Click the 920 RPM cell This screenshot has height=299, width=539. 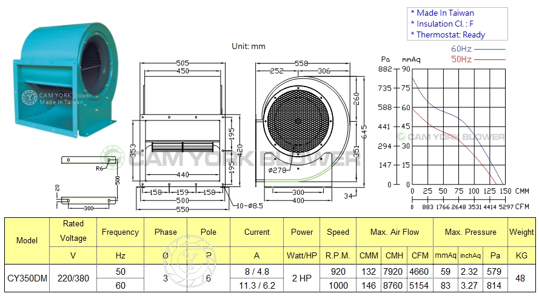(x=338, y=272)
